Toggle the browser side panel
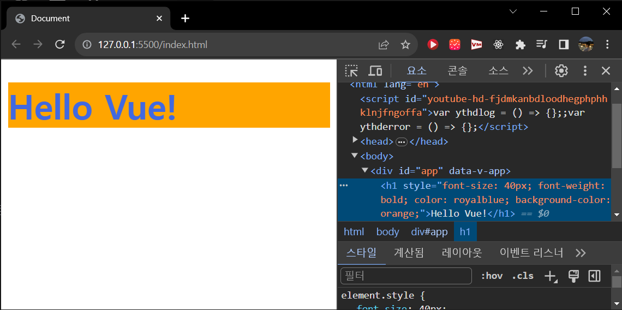Viewport: 622px width, 310px height. (x=564, y=45)
